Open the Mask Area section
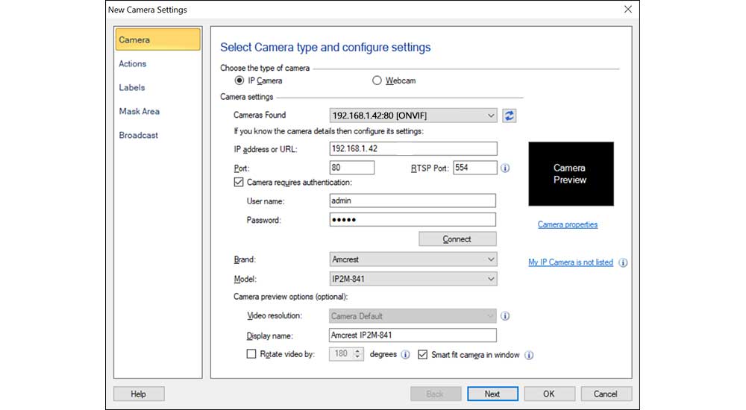 click(140, 112)
